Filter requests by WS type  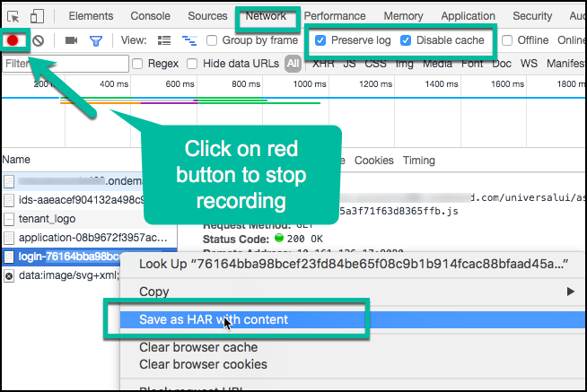529,64
